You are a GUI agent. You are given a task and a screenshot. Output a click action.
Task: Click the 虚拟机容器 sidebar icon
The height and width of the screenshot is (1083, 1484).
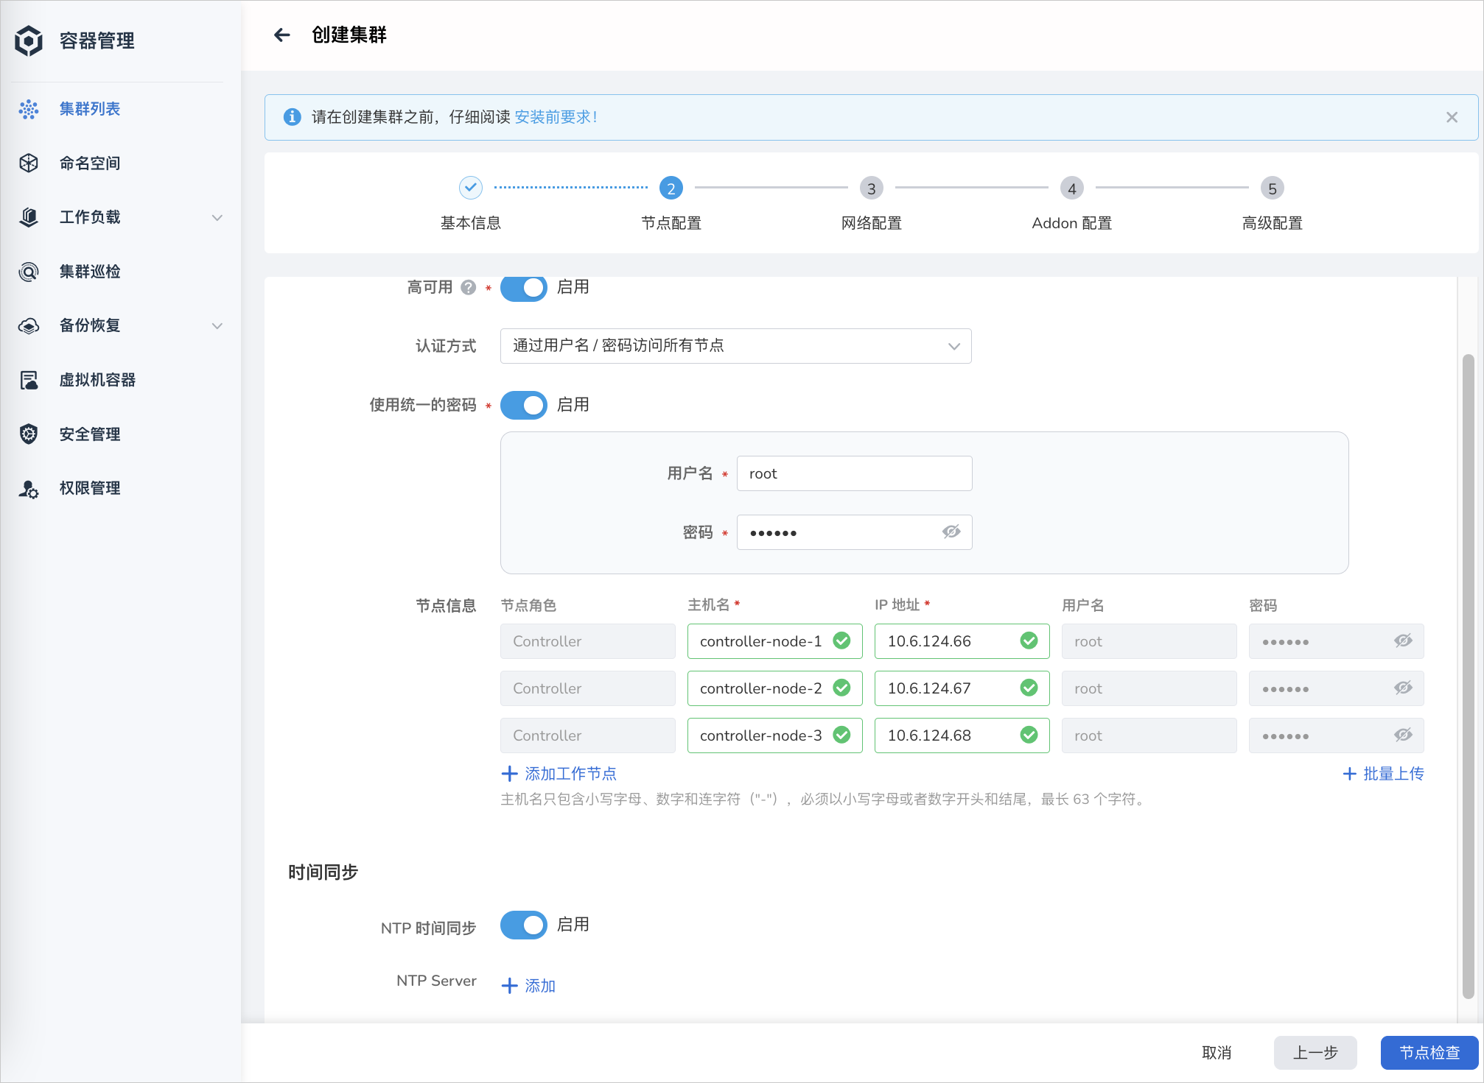29,380
